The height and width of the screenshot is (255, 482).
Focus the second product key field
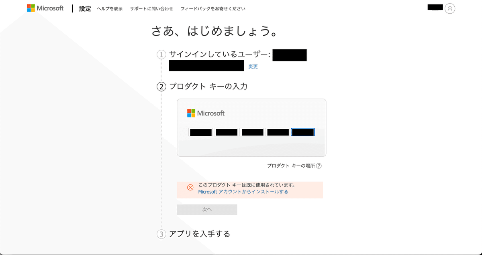[x=227, y=132]
